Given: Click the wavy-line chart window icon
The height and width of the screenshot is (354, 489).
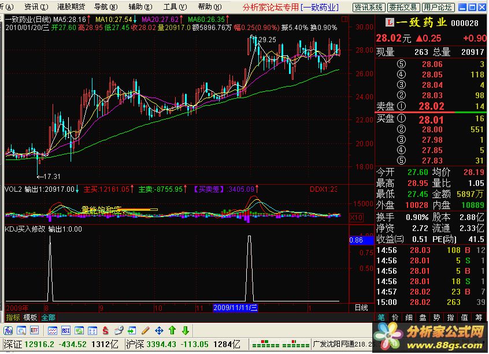Looking at the screenshot, I should pyautogui.click(x=53, y=330).
